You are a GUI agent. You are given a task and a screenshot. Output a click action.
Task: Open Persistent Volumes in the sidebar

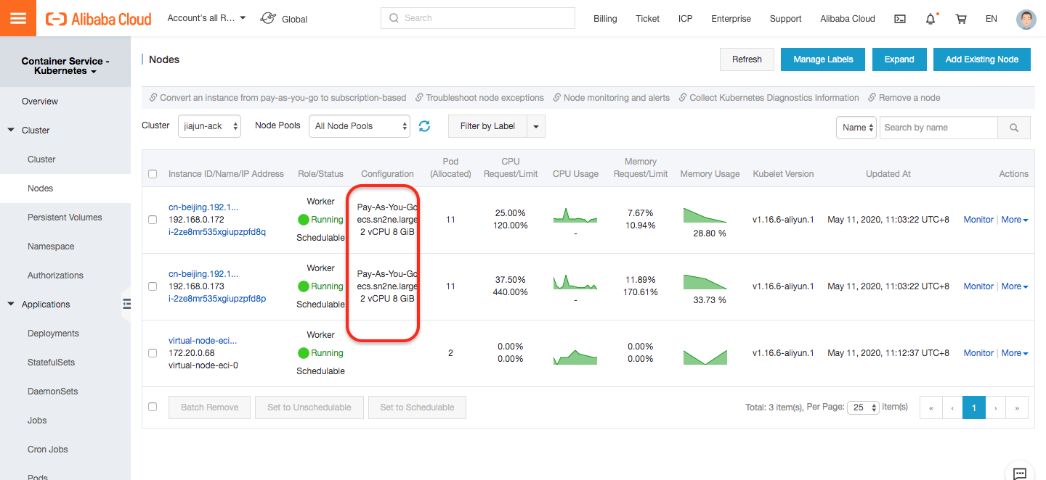point(65,218)
